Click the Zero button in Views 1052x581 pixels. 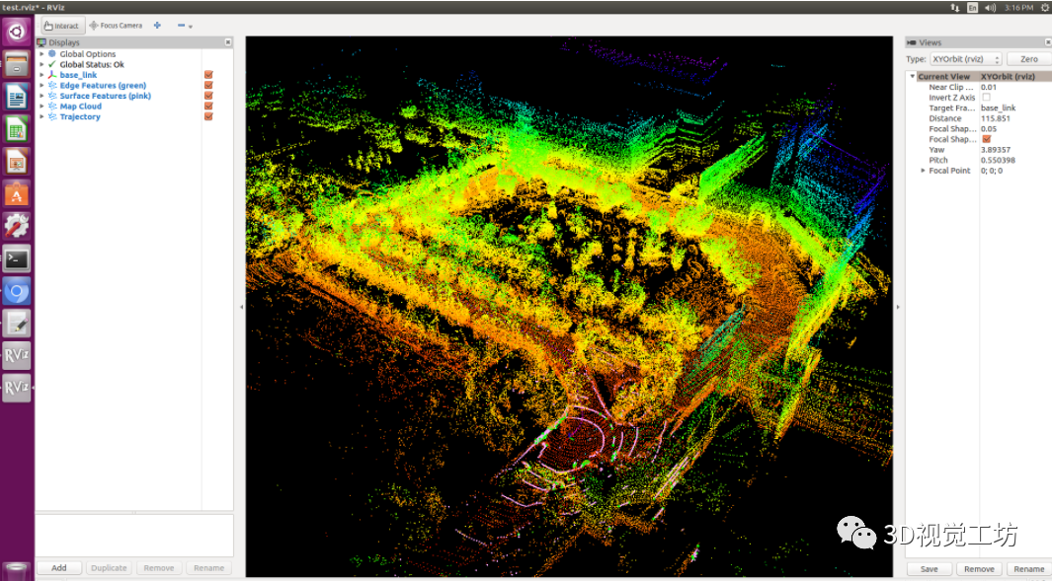pos(1028,59)
